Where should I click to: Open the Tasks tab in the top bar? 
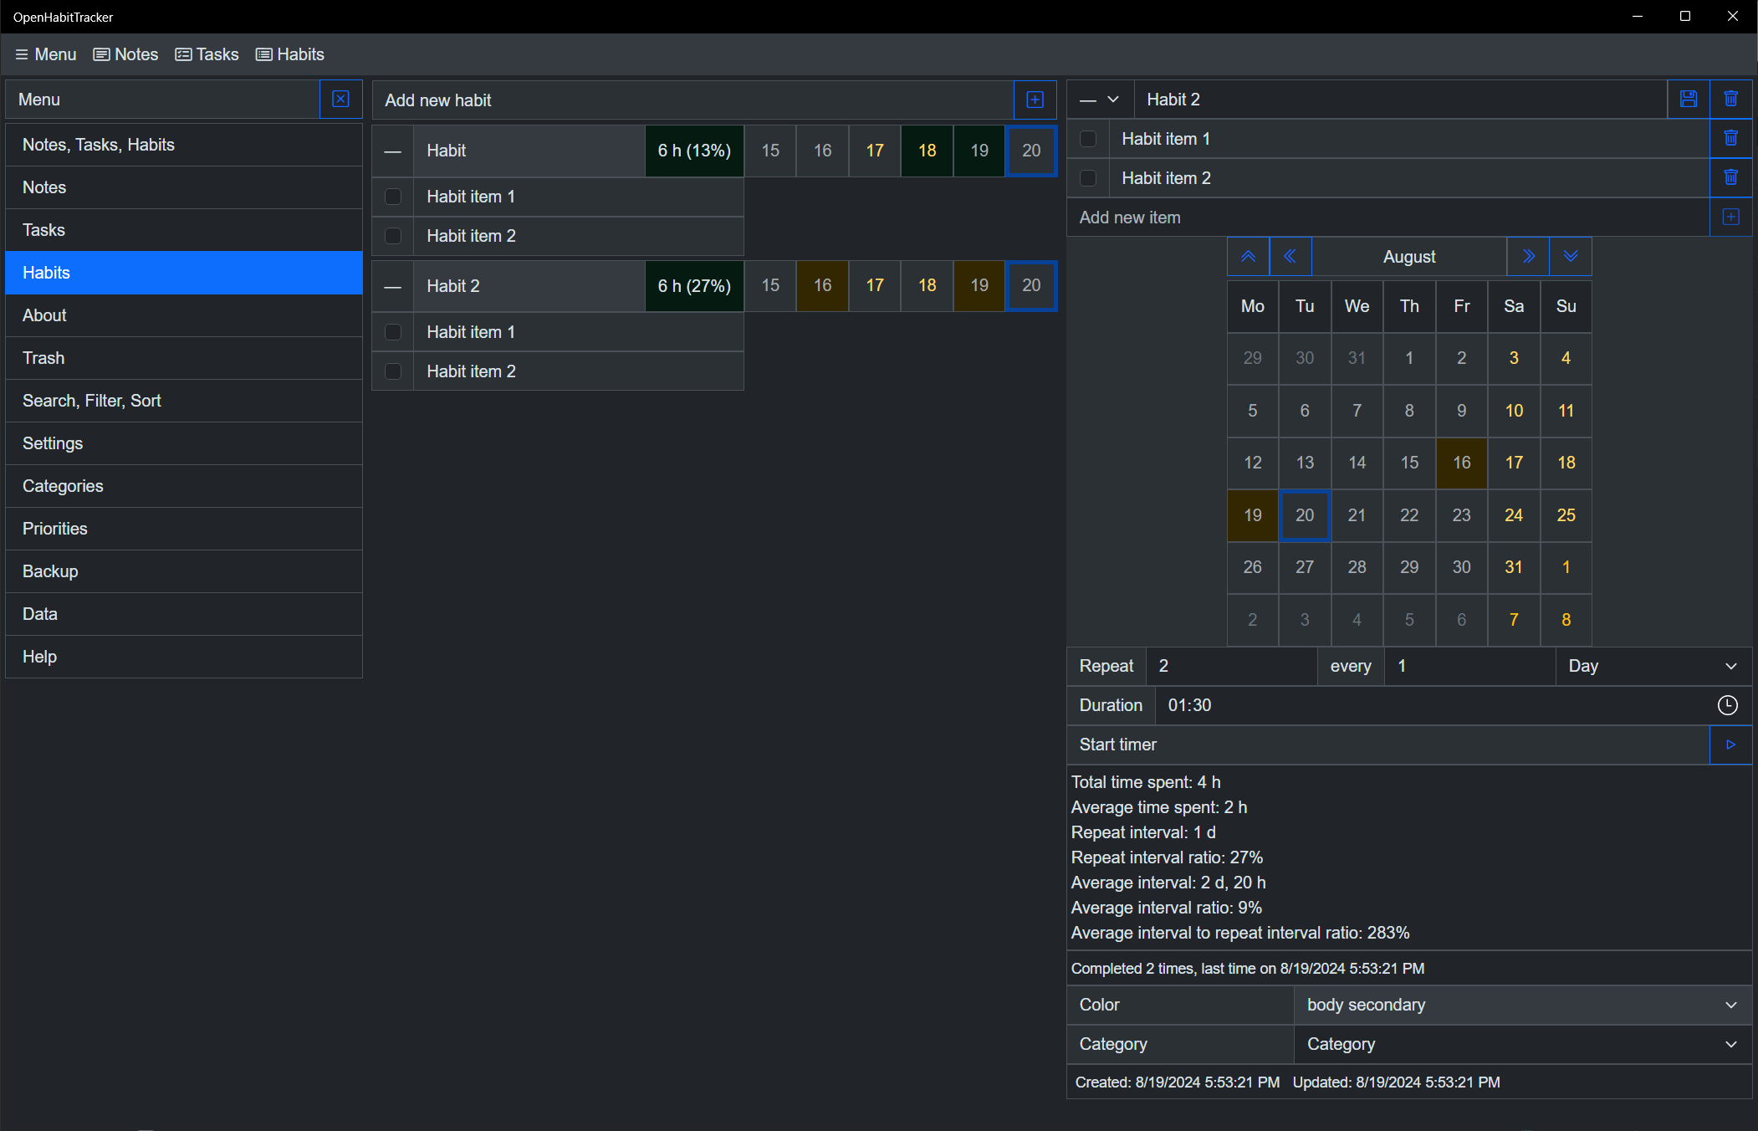[x=207, y=54]
